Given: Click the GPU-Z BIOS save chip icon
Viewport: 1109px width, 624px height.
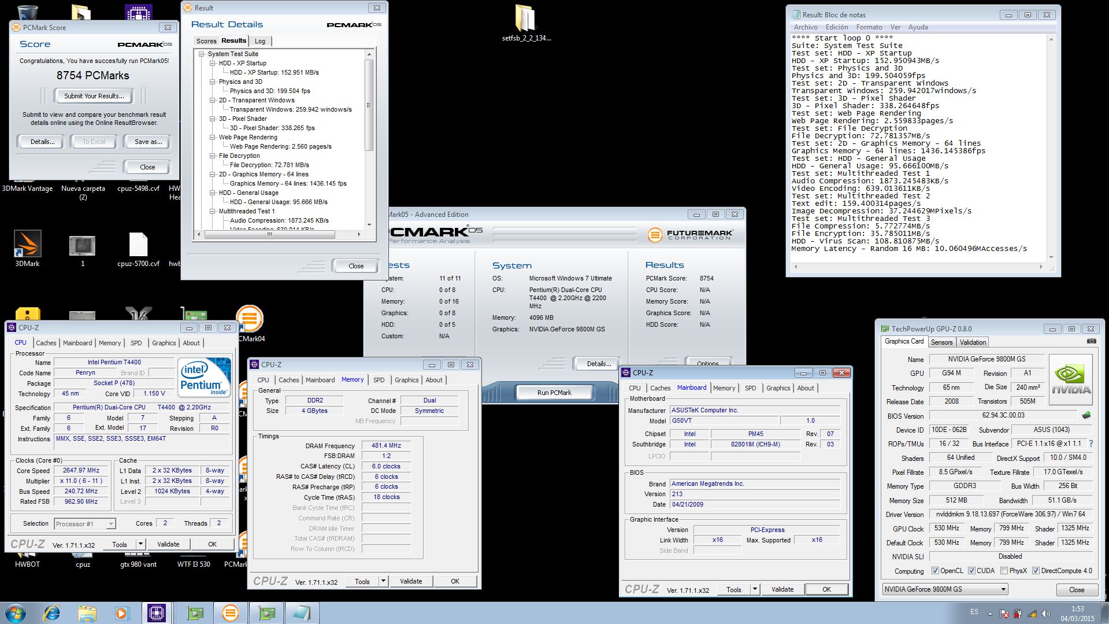Looking at the screenshot, I should [x=1086, y=415].
